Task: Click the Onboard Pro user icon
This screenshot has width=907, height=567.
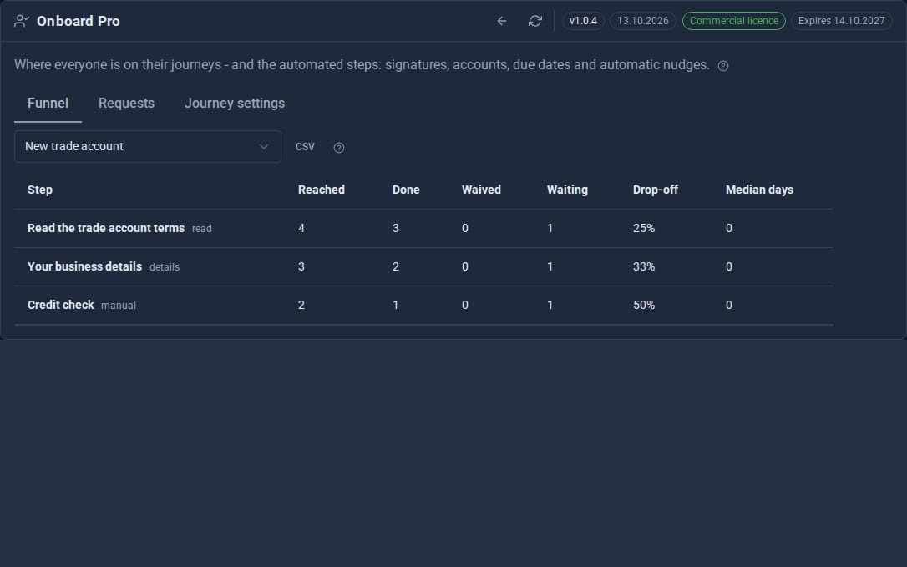Action: [22, 22]
